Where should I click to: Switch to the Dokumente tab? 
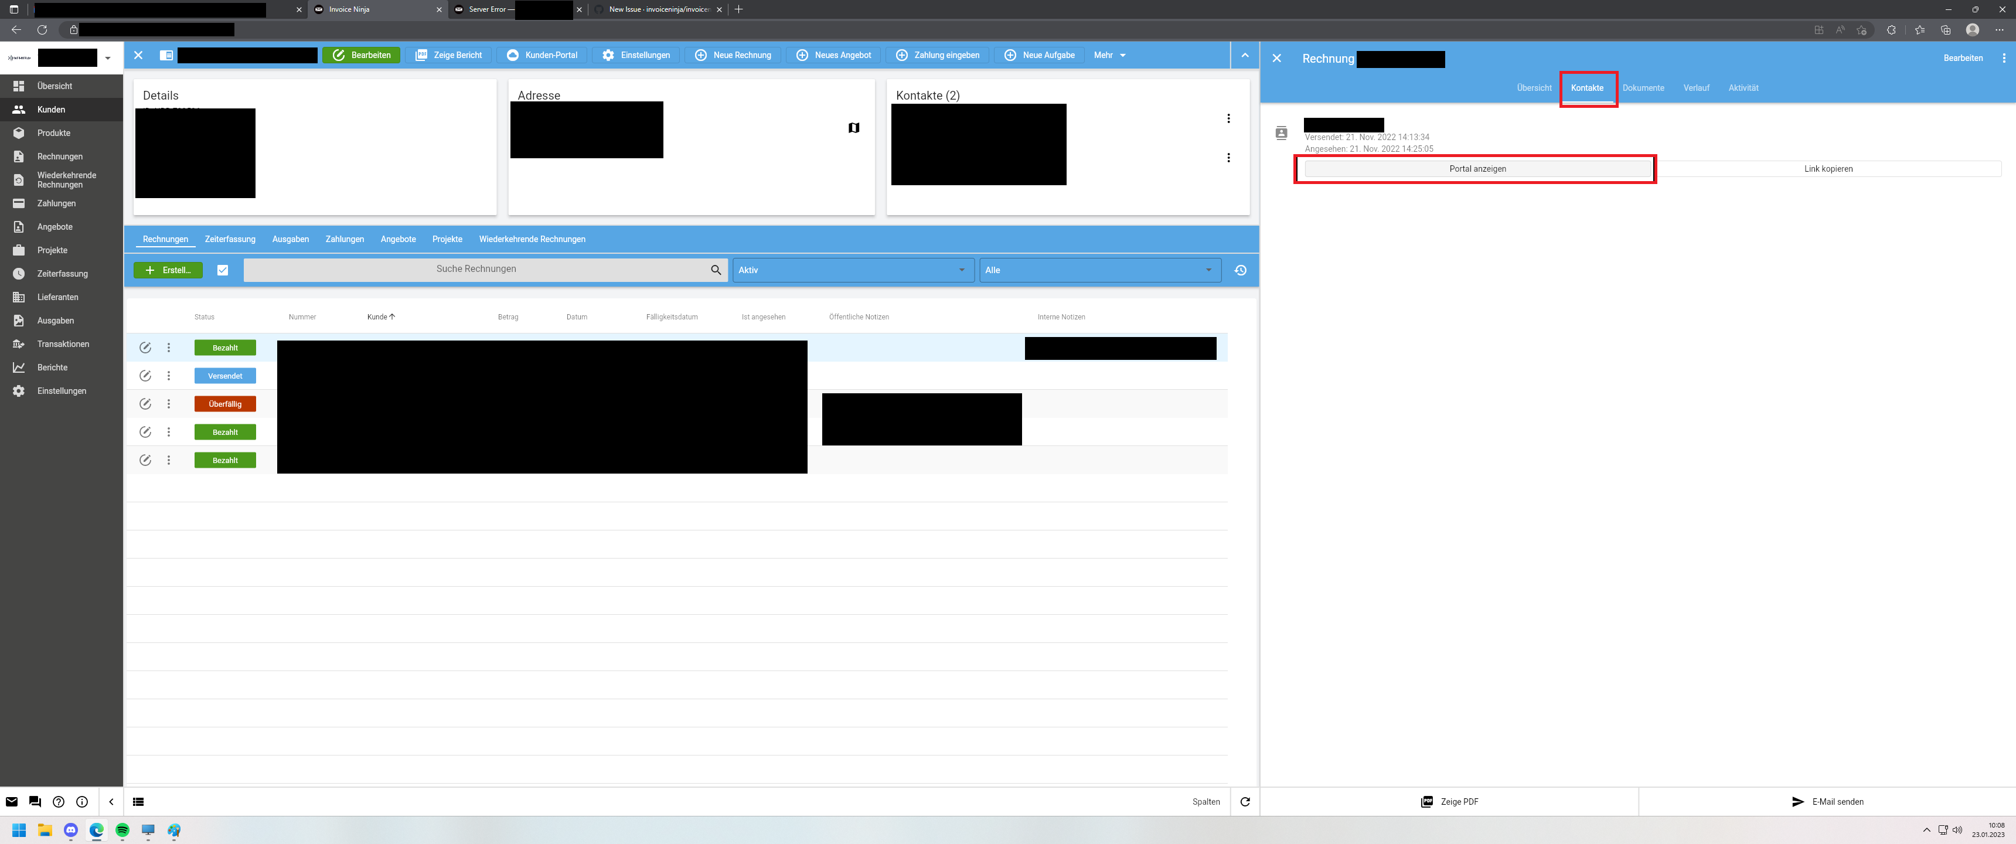pyautogui.click(x=1643, y=88)
